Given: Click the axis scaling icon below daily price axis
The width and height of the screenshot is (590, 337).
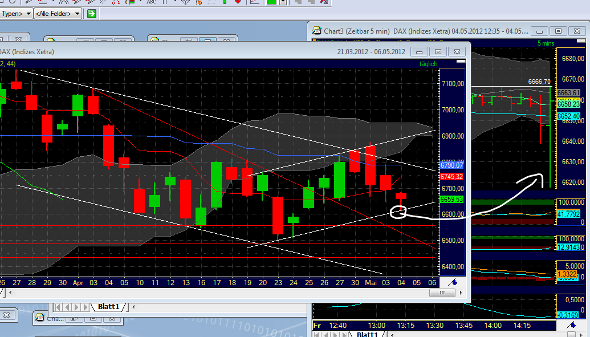Looking at the screenshot, I should [x=453, y=282].
